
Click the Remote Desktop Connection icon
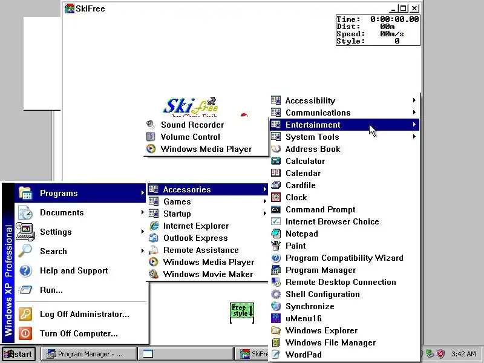276,282
